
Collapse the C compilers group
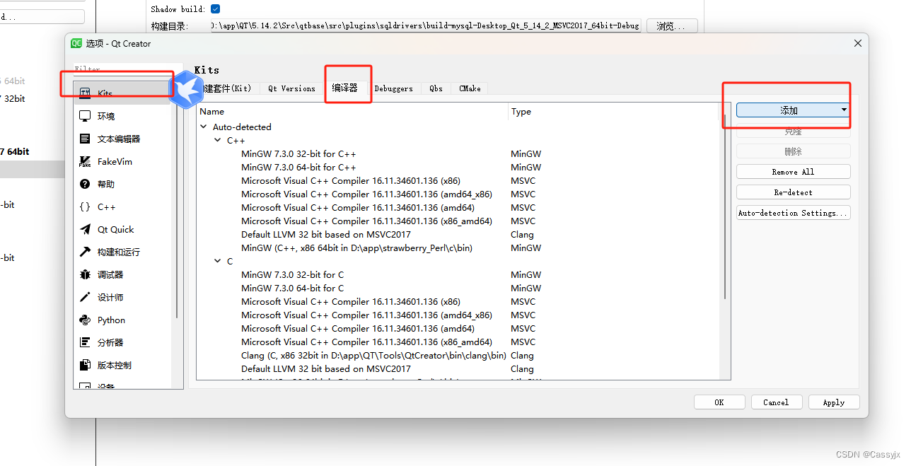(218, 261)
